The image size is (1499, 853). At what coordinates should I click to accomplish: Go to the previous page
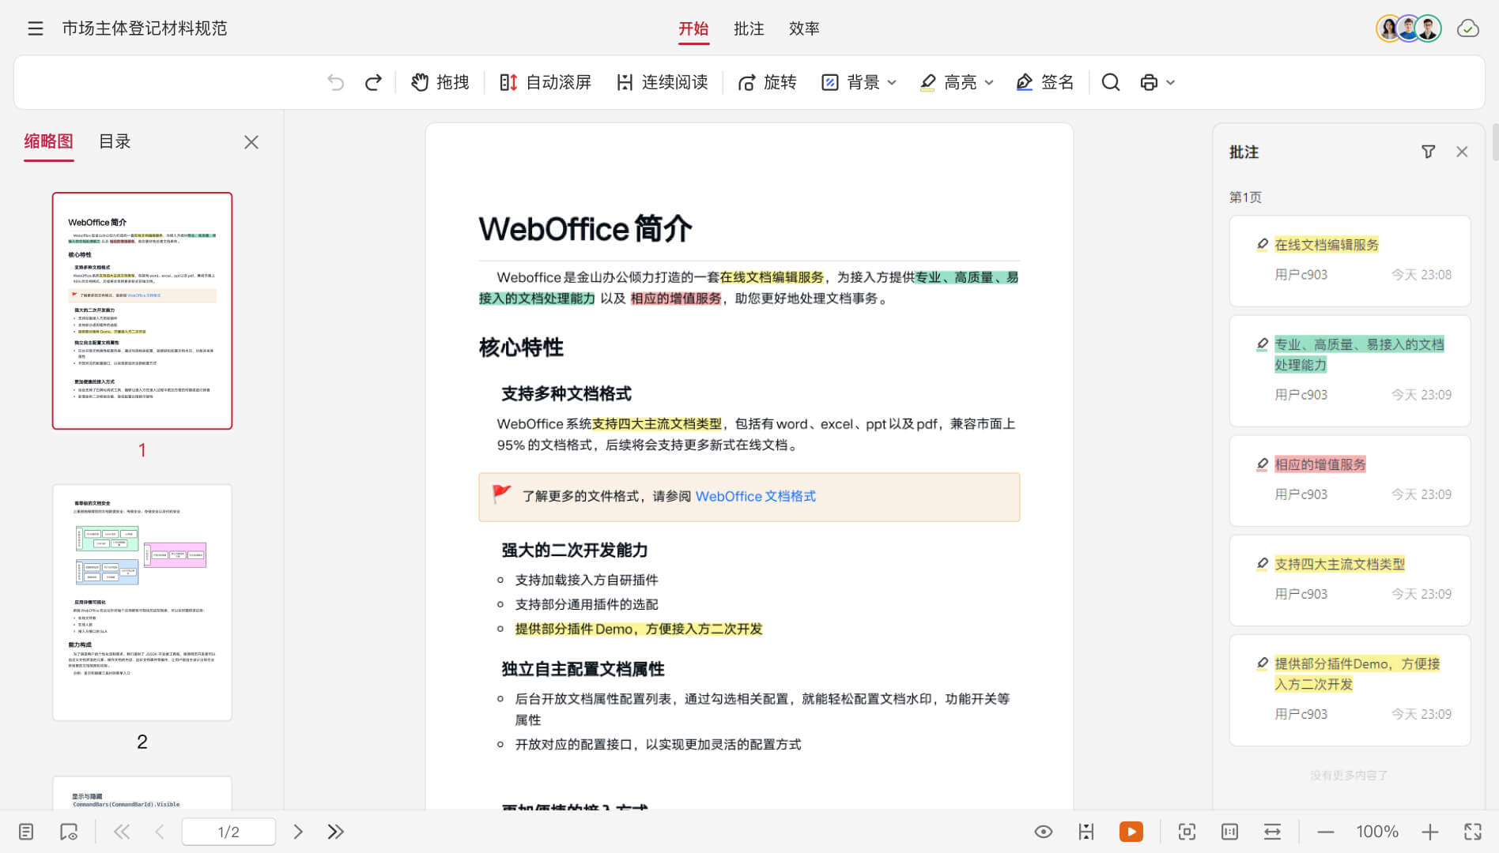click(x=160, y=832)
